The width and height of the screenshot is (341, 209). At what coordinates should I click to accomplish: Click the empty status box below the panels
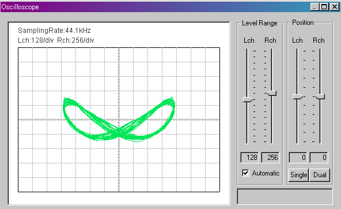tap(285, 197)
